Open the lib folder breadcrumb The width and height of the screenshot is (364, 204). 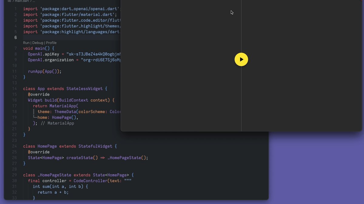click(9, 1)
